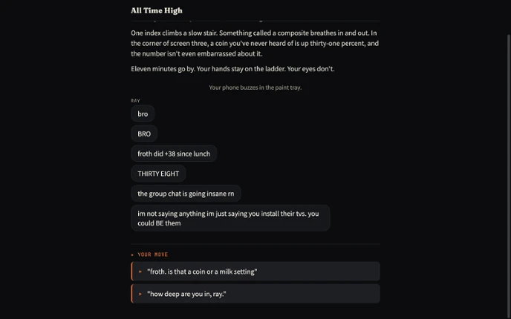Screen dimensions: 511x319
Task: Click "Your phone buzzes in the paint tray" note
Action: pos(255,88)
